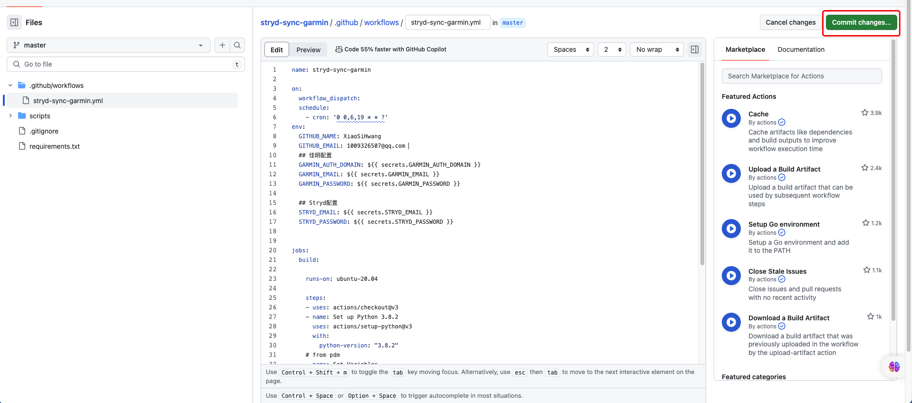Click line number 20 in gutter
This screenshot has height=403, width=912.
(272, 250)
